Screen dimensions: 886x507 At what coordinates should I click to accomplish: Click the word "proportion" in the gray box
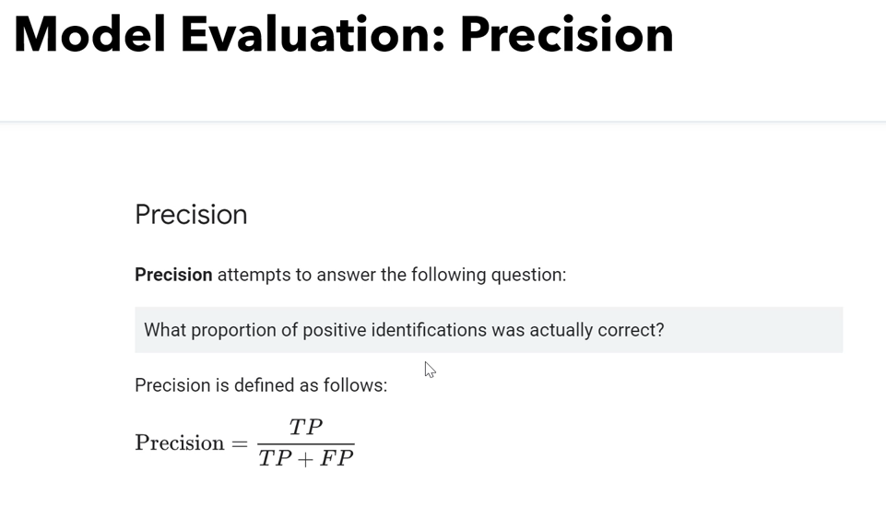pos(234,330)
